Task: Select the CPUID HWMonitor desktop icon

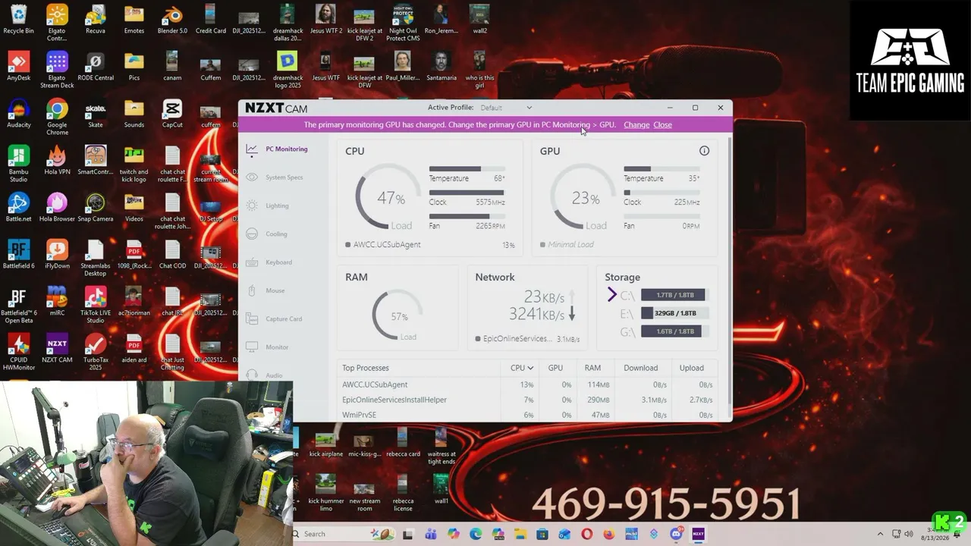Action: click(18, 353)
